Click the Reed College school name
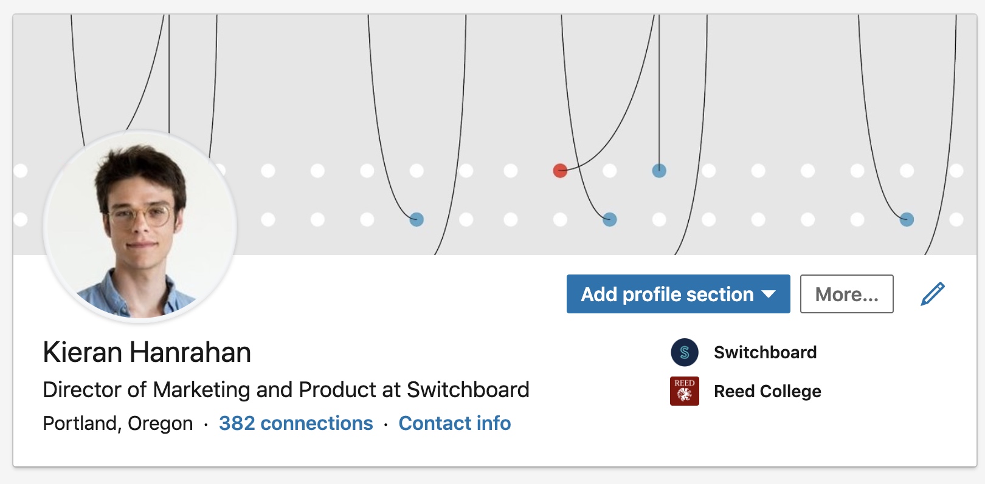985x484 pixels. tap(768, 391)
